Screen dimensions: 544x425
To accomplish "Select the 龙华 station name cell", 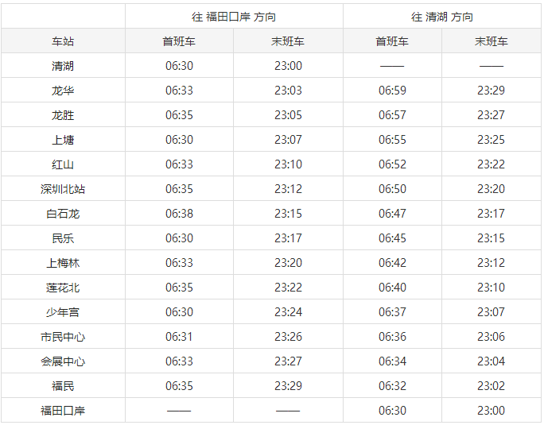I will point(63,91).
